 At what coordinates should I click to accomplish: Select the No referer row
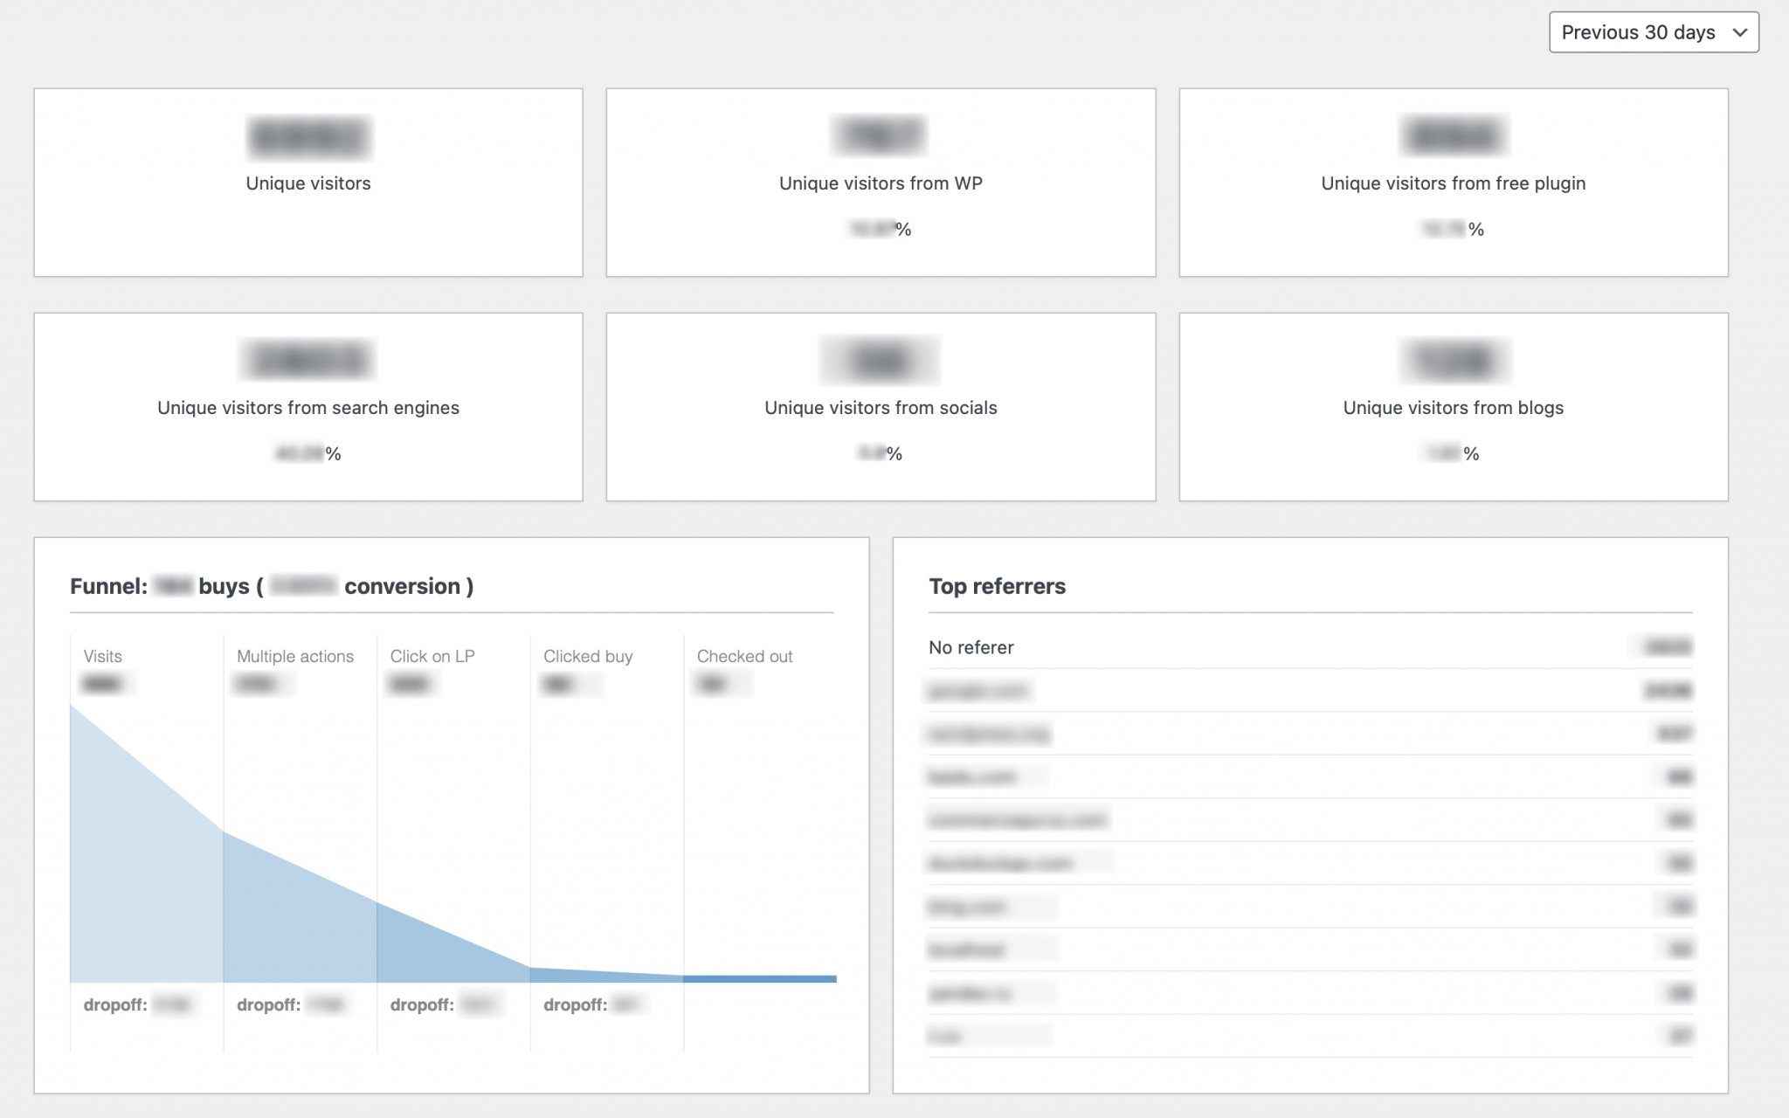tap(971, 647)
